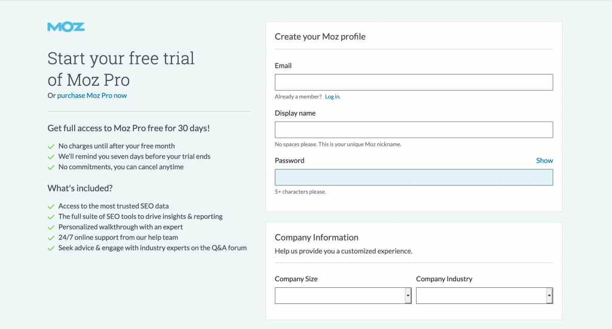612x329 pixels.
Task: Click checkmark next to Personalized walkthrough
Action: (51, 228)
